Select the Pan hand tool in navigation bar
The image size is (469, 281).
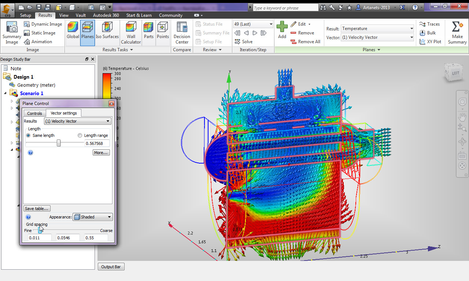tap(462, 117)
